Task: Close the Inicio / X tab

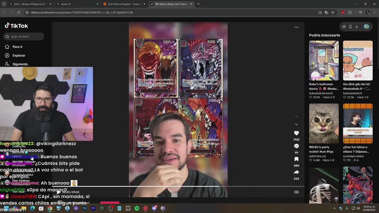Action: point(97,4)
